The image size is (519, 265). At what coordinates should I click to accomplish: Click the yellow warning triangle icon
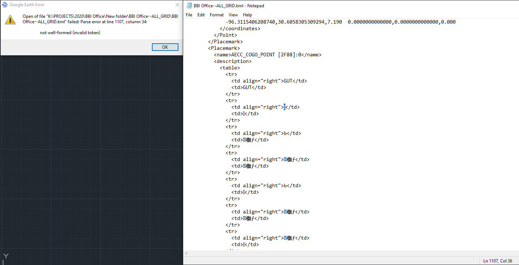tap(10, 19)
